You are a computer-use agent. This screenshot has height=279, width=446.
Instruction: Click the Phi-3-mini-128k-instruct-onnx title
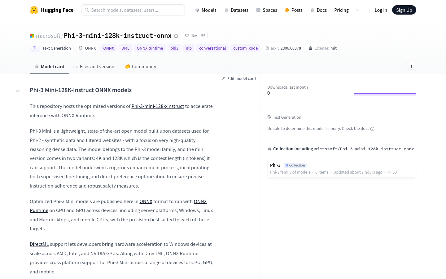point(118,36)
